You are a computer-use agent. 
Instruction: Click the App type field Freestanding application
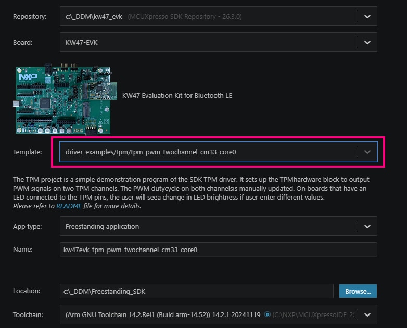[218, 226]
